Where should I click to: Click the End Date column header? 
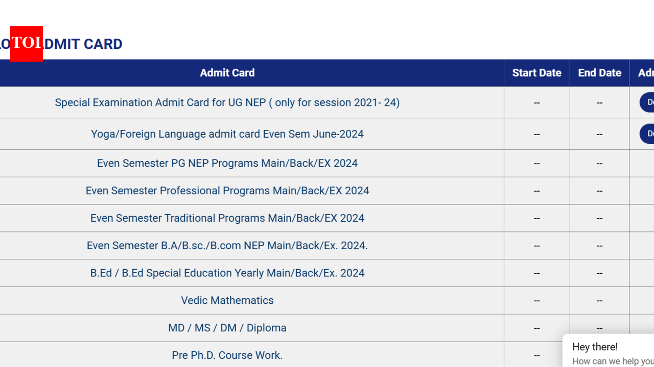[x=599, y=73]
